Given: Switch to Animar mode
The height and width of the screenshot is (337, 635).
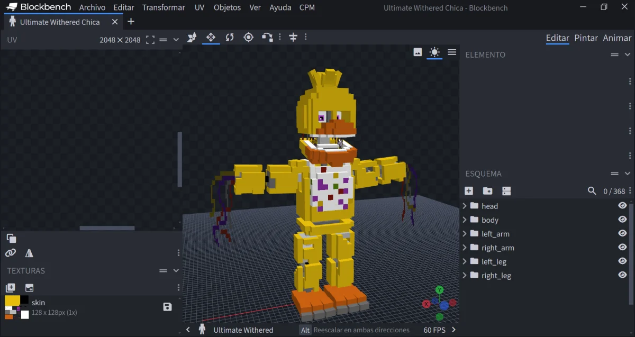Looking at the screenshot, I should 617,38.
